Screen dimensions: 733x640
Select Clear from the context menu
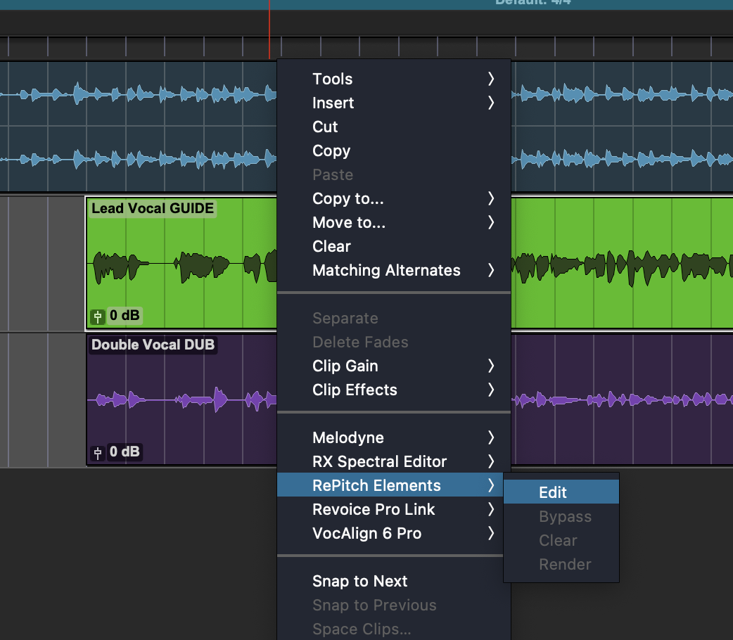coord(331,246)
